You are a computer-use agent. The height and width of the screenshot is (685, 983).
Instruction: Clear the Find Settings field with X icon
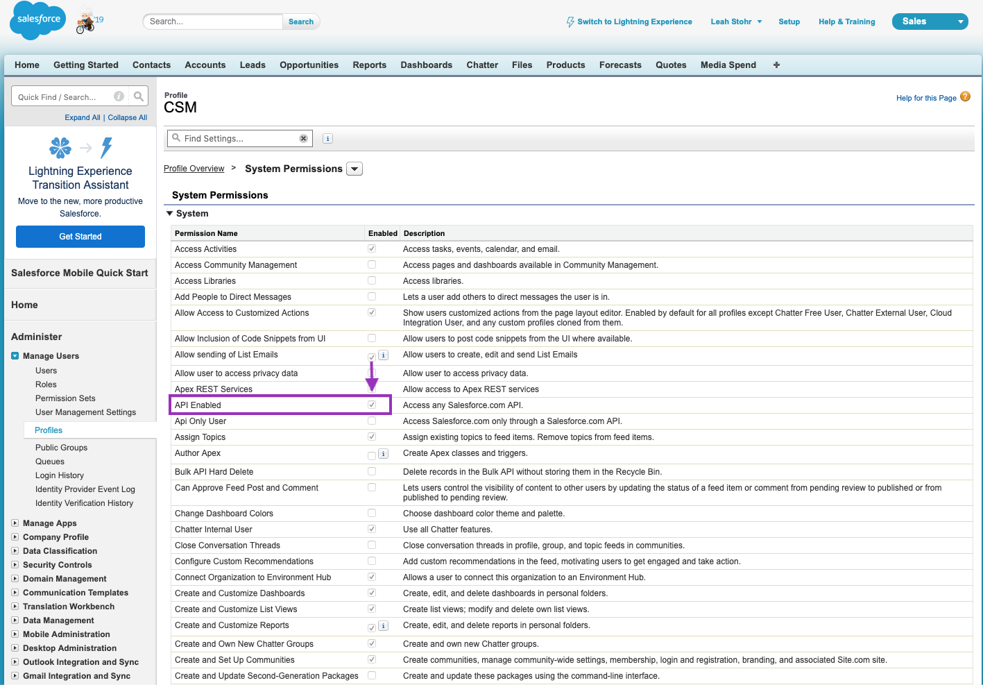pyautogui.click(x=303, y=139)
